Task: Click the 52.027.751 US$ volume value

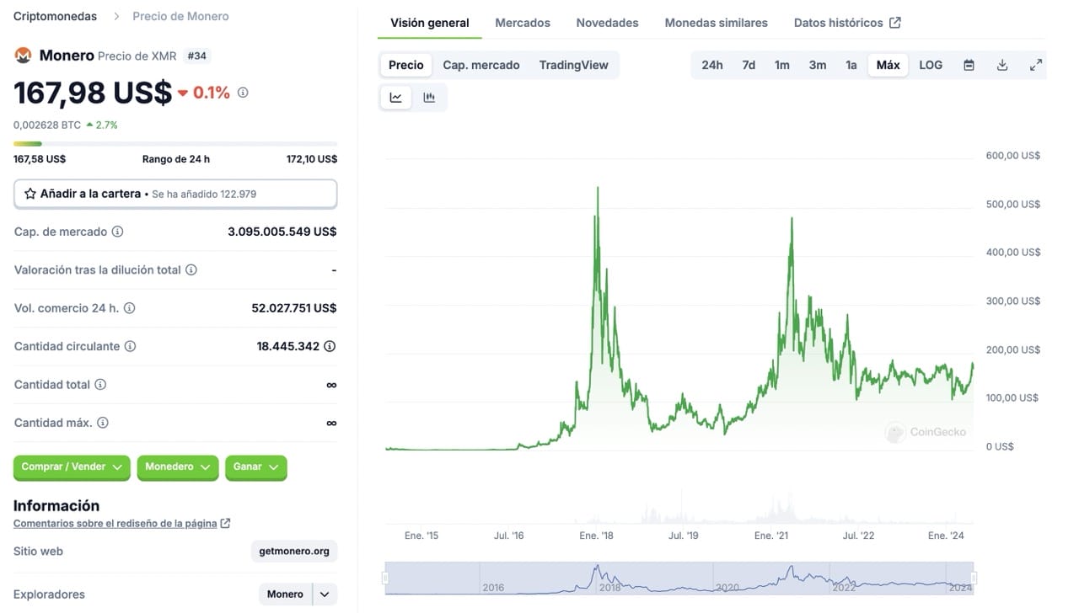Action: pos(294,308)
